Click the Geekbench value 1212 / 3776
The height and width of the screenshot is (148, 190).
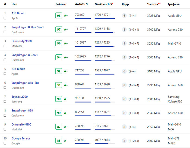[102, 57]
